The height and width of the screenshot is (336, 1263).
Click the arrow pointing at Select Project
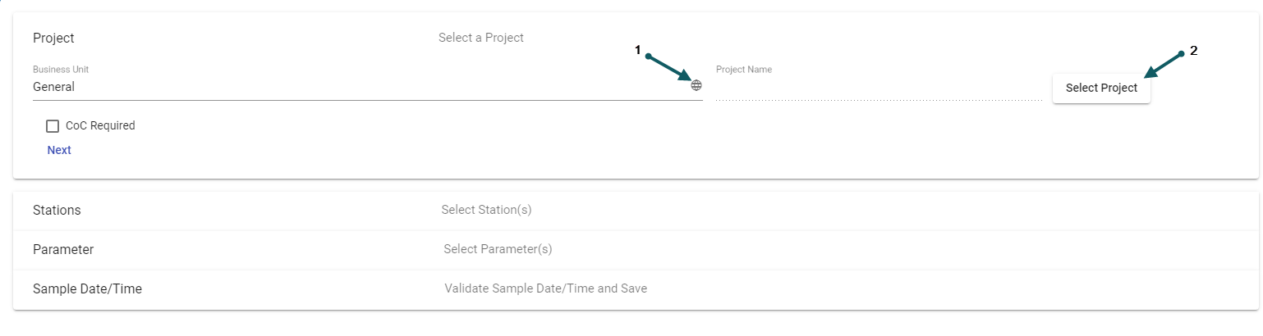coord(1164,65)
